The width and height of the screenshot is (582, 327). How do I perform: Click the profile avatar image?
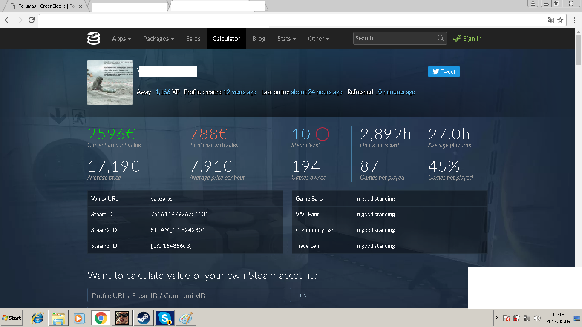tap(110, 83)
